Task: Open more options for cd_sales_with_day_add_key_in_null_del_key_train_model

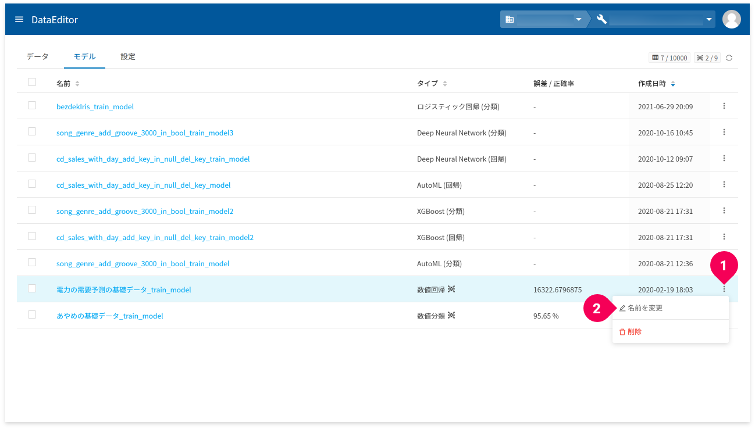Action: (x=724, y=158)
